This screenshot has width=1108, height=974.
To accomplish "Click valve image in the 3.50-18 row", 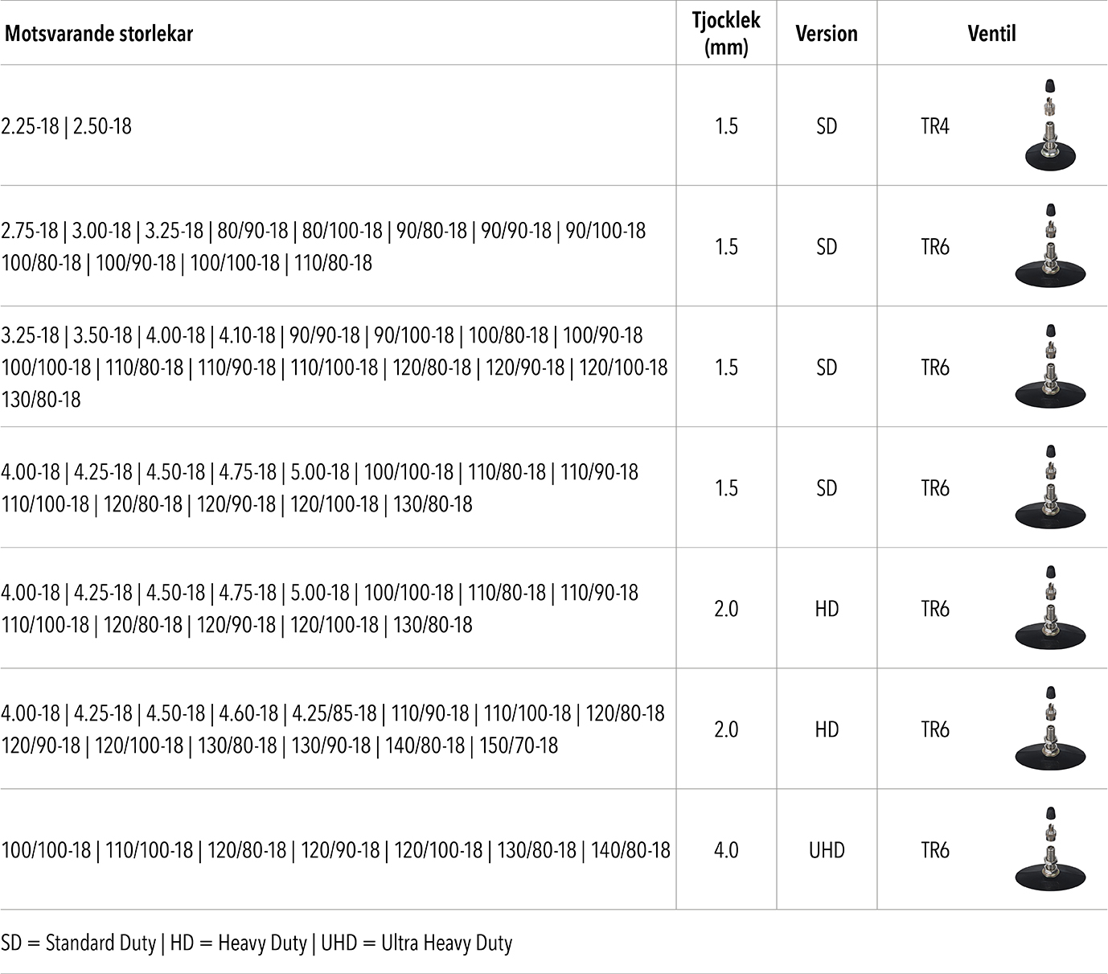I will [x=1049, y=367].
